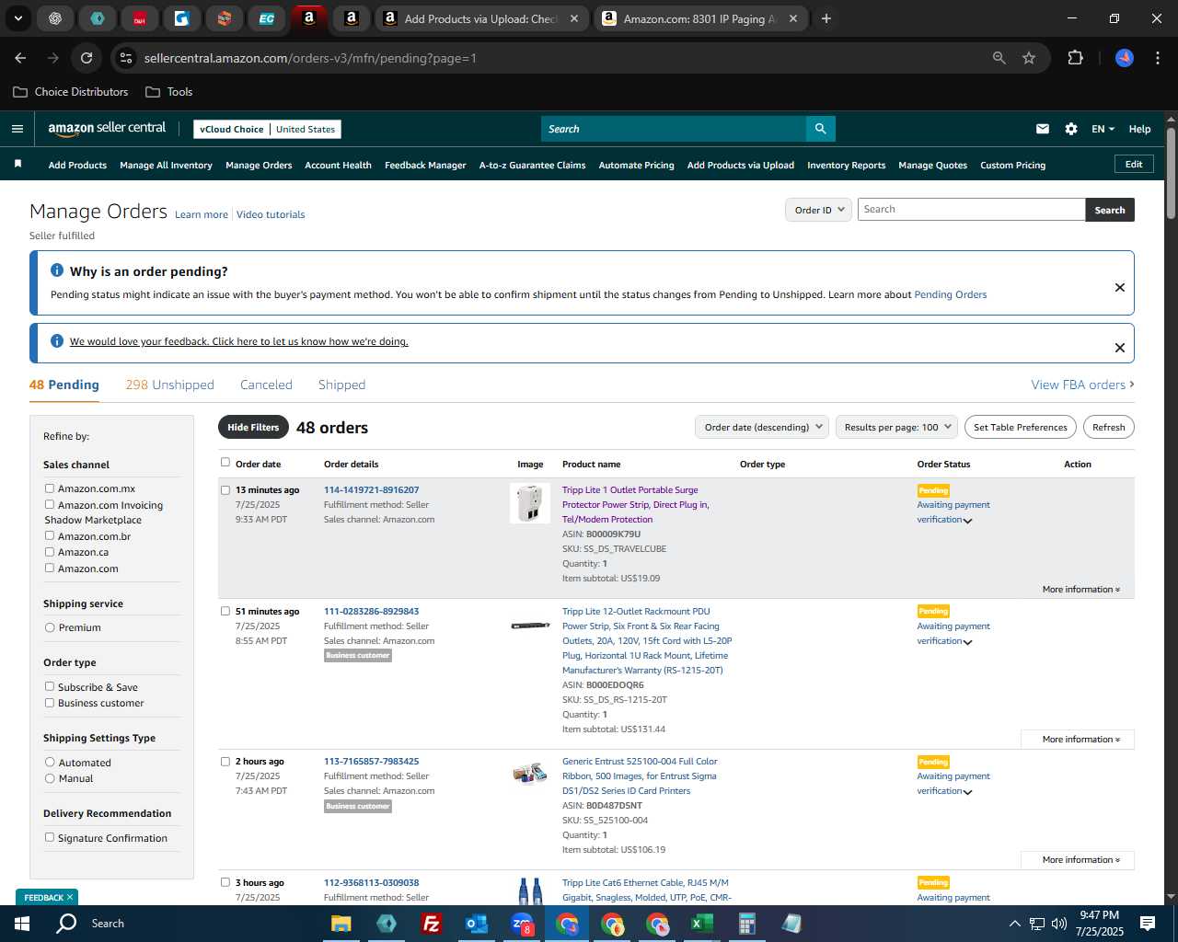
Task: Select the Premium shipping service radio
Action: (x=50, y=627)
